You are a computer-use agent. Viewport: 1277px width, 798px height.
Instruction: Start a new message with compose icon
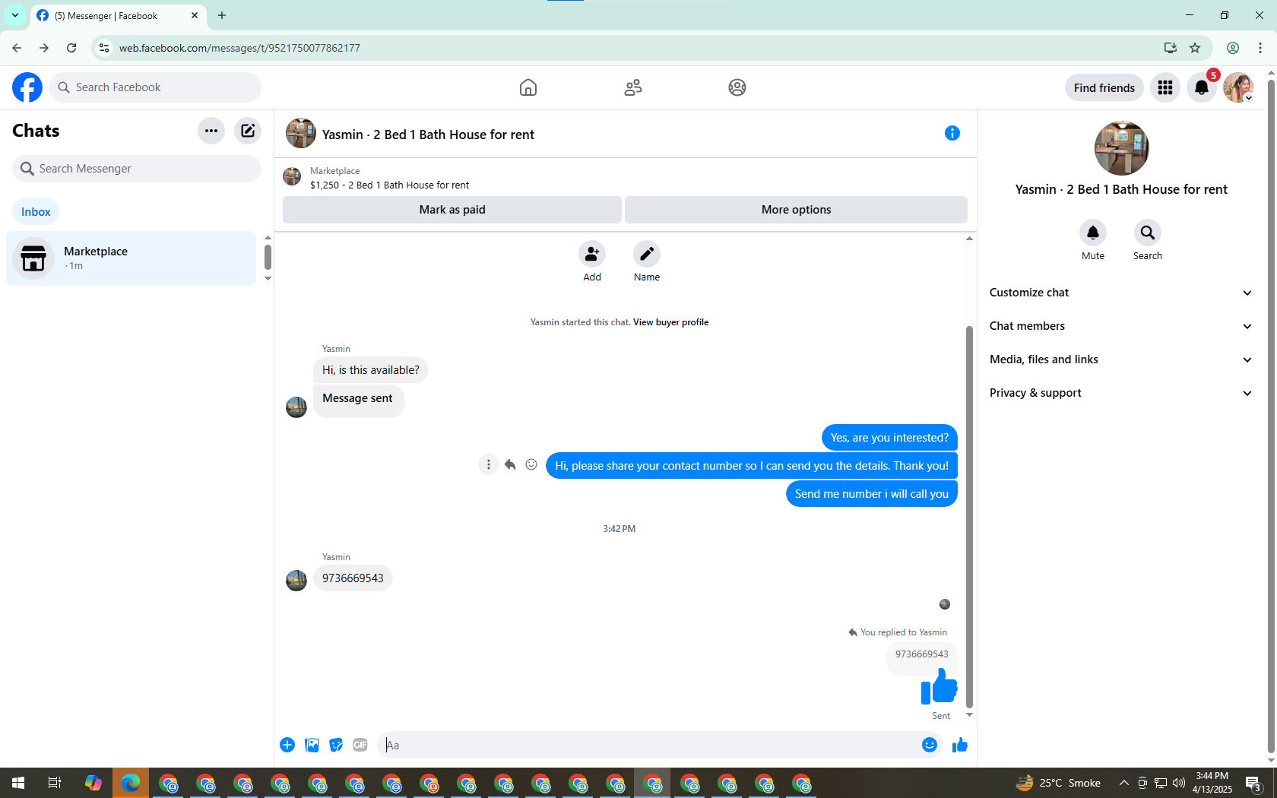[x=248, y=131]
